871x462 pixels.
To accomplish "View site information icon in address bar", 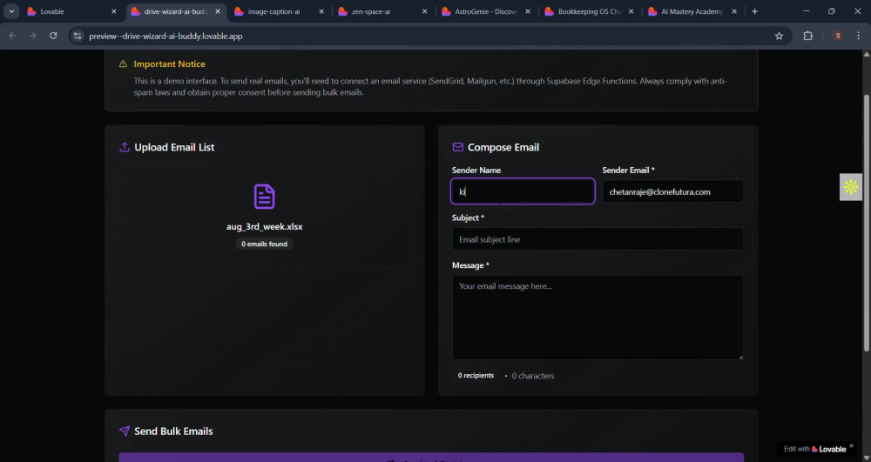I will [x=78, y=36].
